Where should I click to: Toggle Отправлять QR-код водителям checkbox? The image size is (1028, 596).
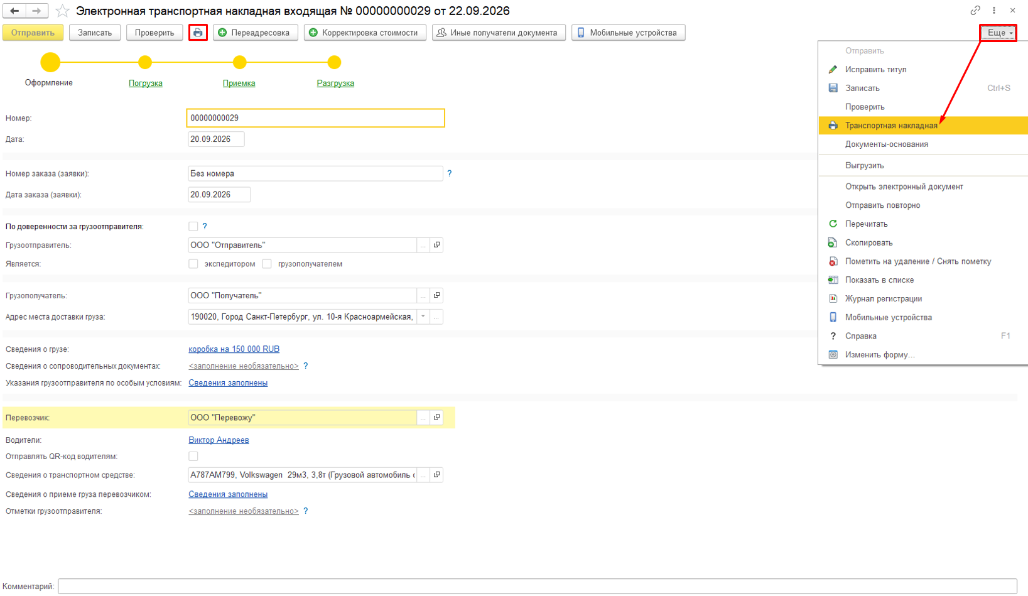[193, 457]
